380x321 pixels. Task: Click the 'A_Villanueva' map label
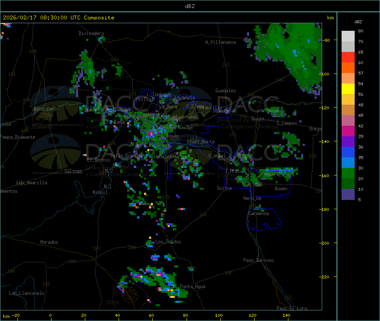point(220,42)
